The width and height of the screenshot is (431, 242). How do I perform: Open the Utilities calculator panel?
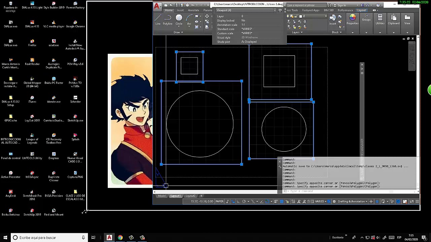coord(380,19)
